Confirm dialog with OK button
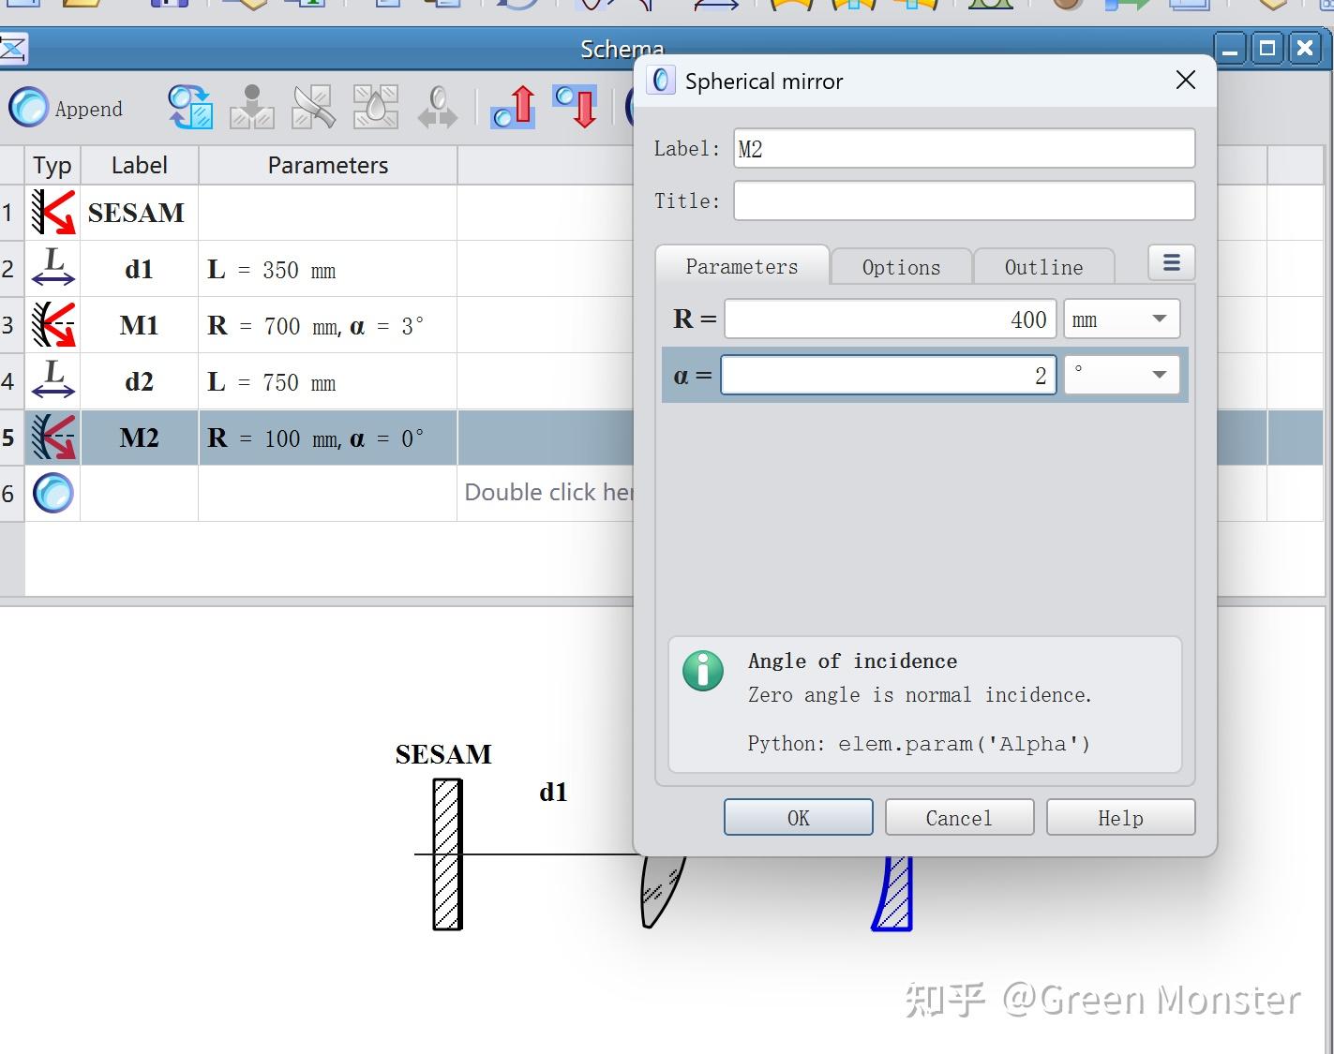Screen dimensions: 1334x1054 point(798,817)
